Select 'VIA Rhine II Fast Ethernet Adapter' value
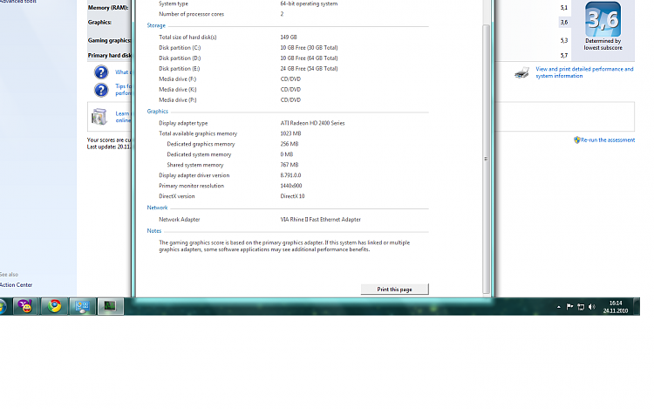 pos(320,219)
